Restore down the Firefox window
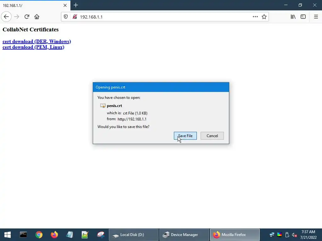This screenshot has width=322, height=241. coord(300,5)
